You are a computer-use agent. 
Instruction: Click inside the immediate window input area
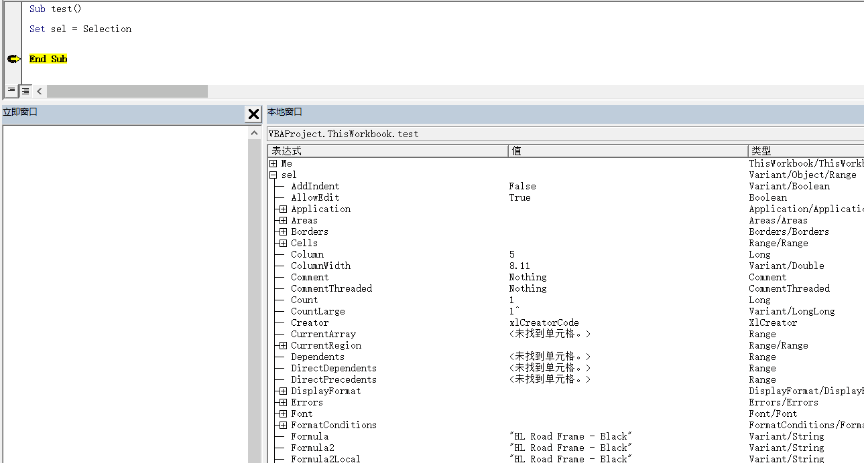[124, 294]
